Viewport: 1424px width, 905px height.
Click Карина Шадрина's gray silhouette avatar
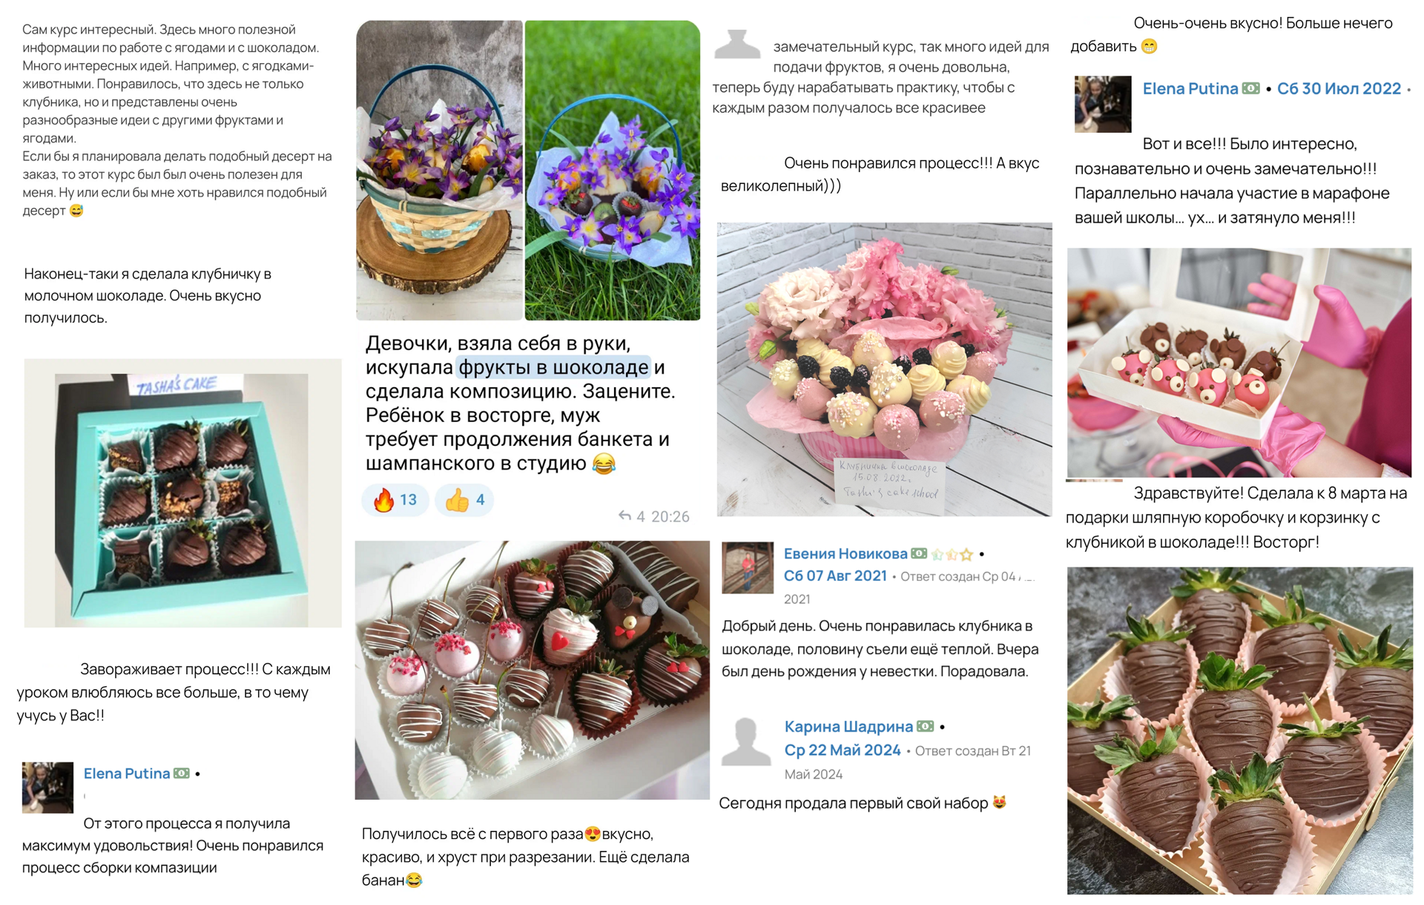(746, 742)
